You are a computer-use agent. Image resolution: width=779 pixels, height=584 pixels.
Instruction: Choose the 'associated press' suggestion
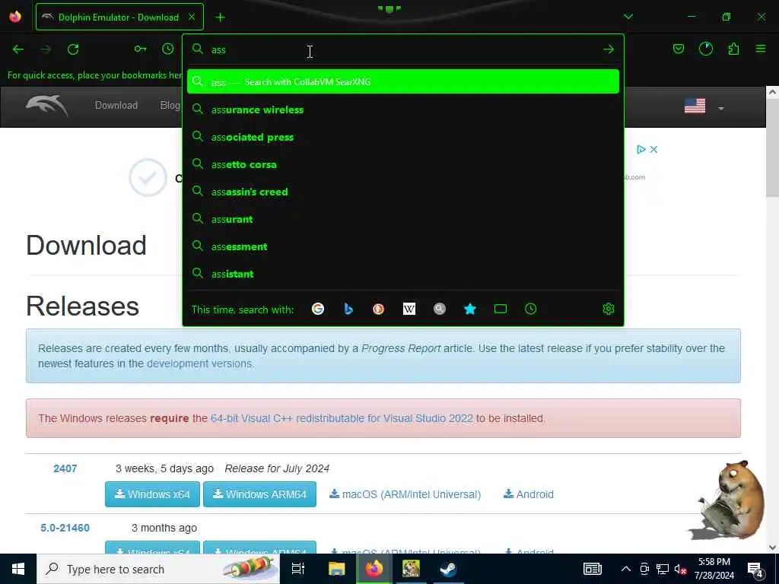tap(403, 137)
